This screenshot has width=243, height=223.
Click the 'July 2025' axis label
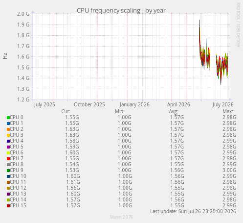[x=44, y=104]
